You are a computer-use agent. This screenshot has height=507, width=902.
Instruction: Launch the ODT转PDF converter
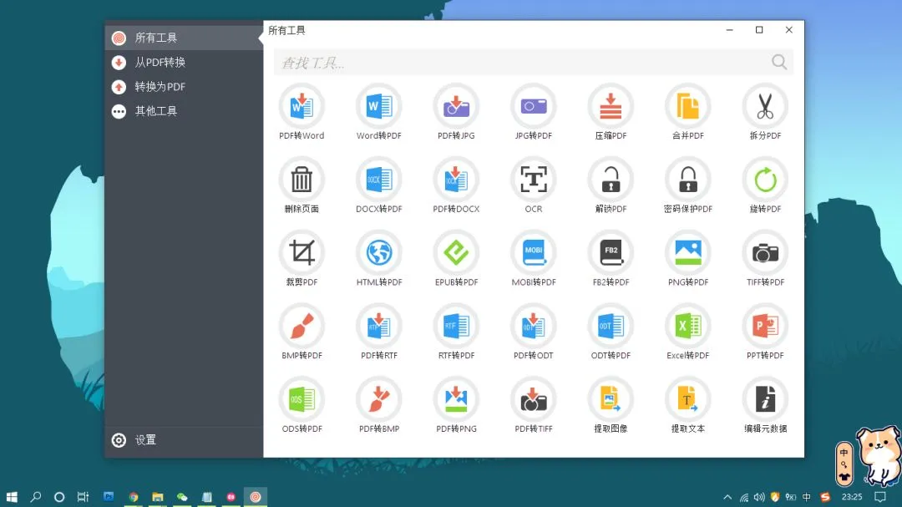pos(611,332)
